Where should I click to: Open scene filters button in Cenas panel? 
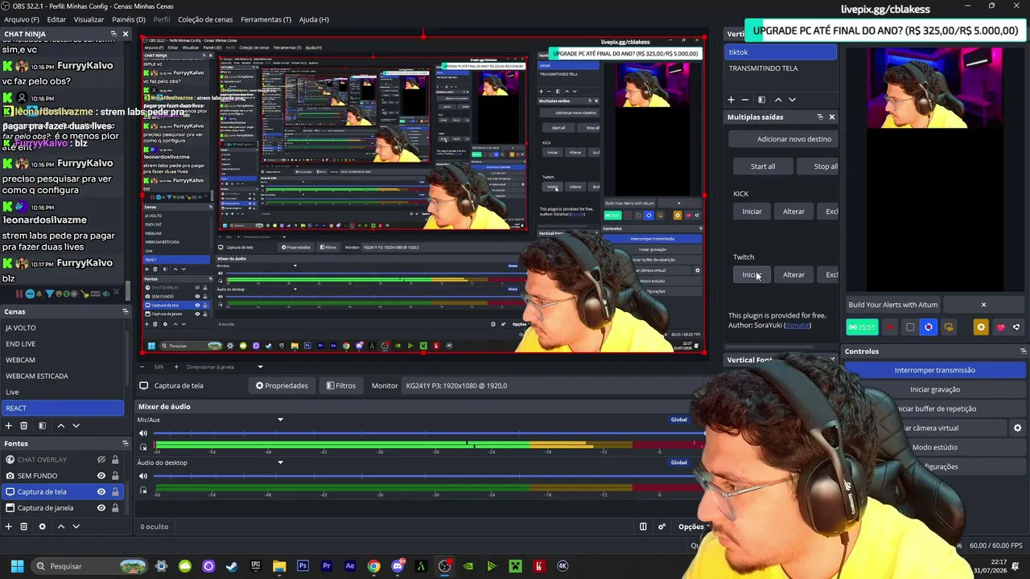click(x=42, y=425)
